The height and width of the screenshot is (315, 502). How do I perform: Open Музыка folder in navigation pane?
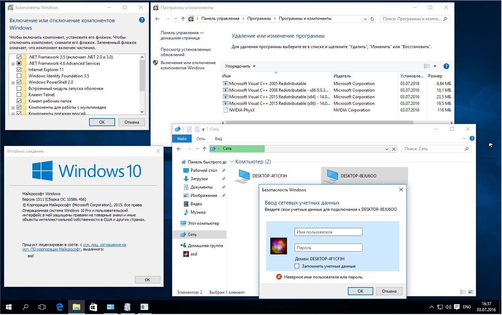click(x=198, y=212)
